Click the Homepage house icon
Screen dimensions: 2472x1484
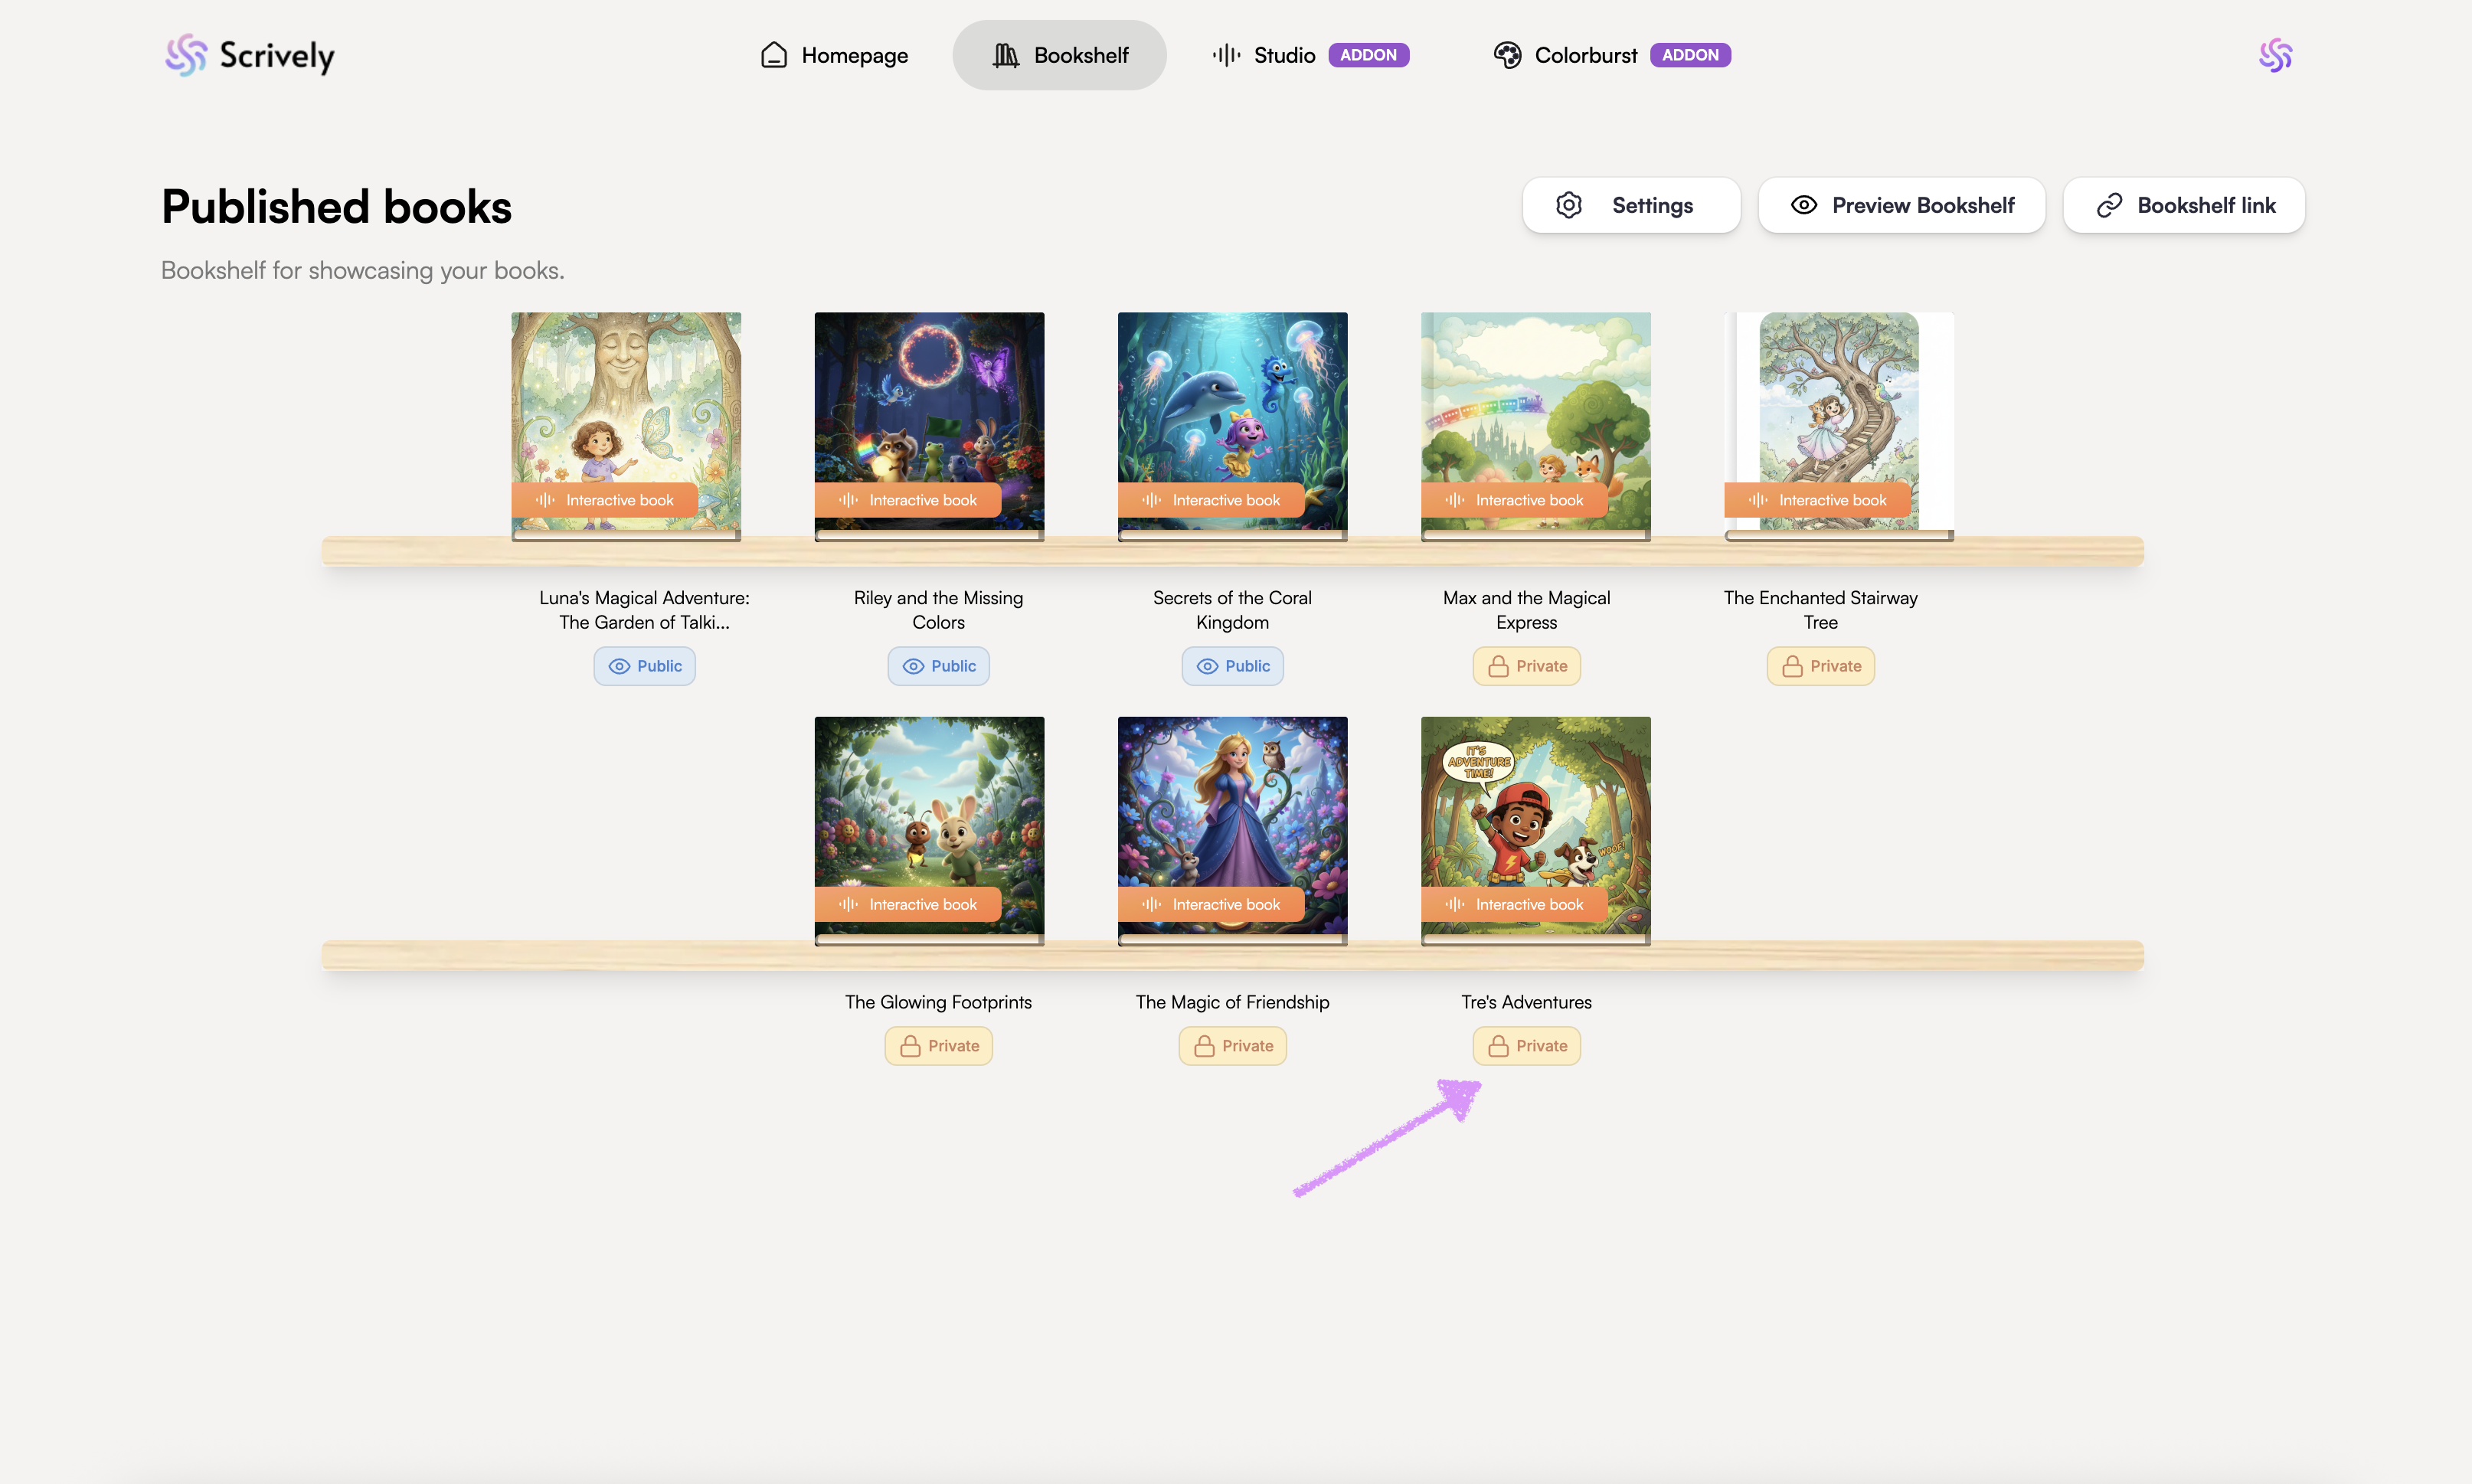773,55
